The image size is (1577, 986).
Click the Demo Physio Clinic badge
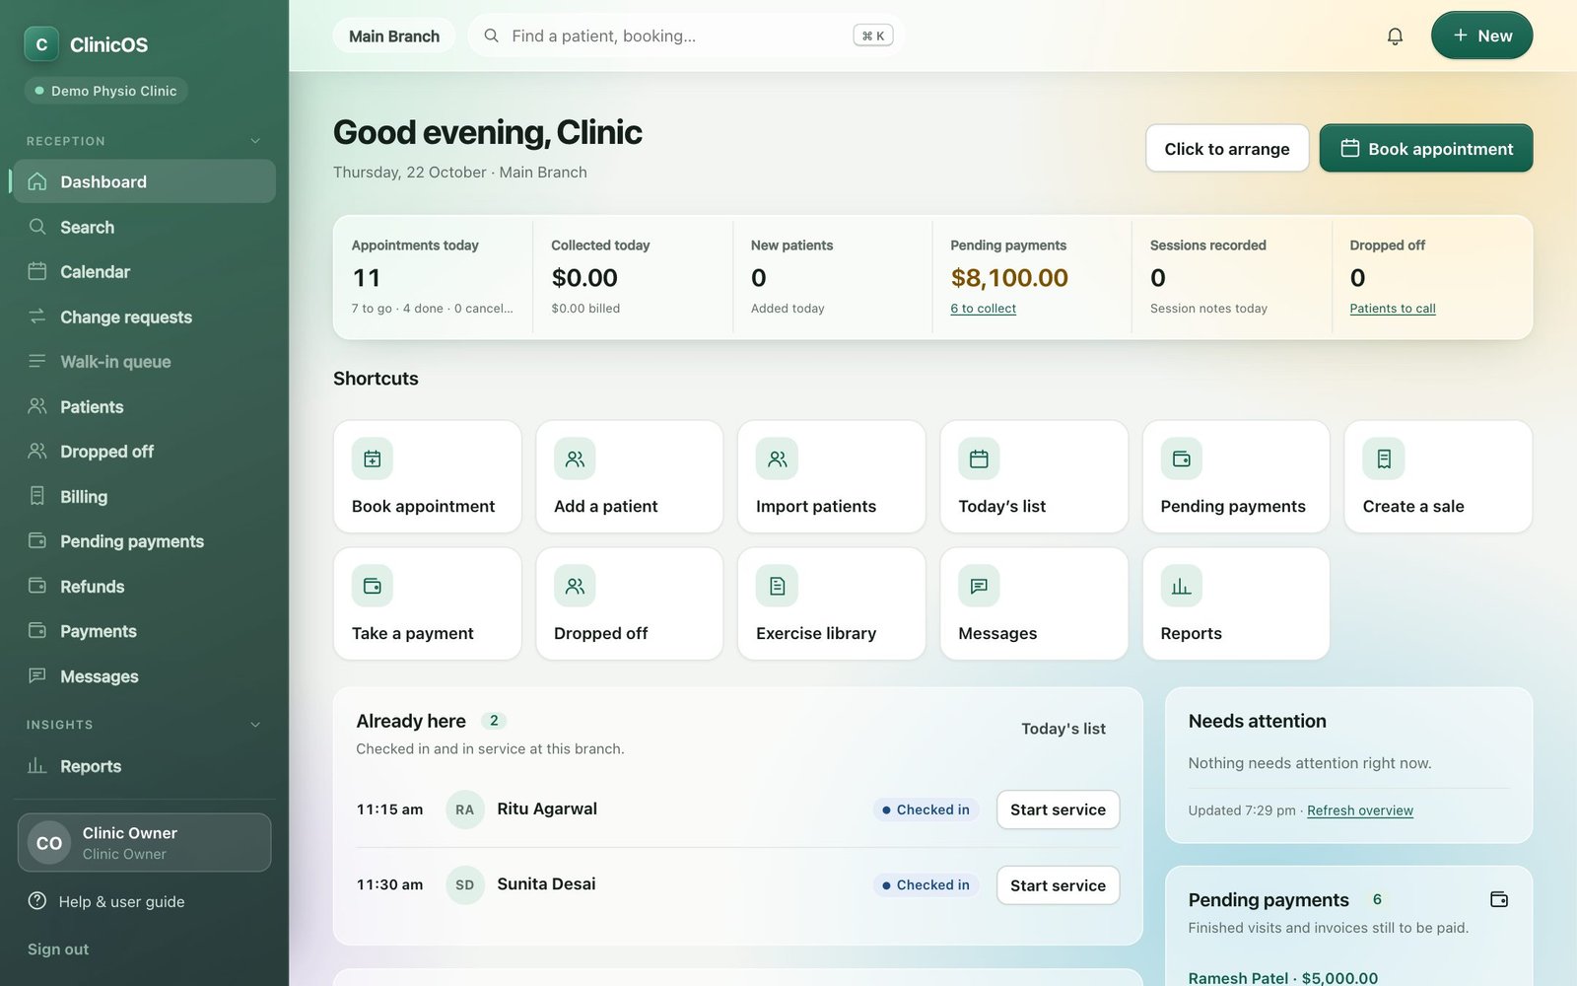tap(105, 91)
